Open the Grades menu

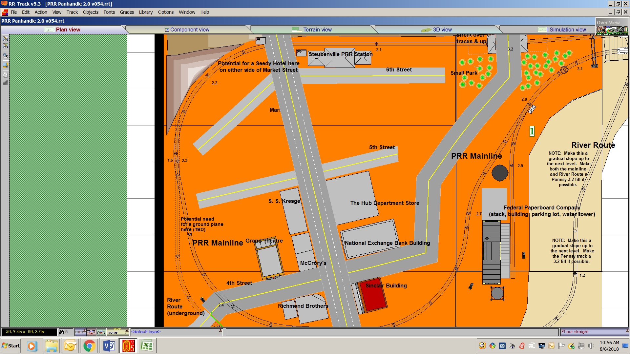click(x=127, y=12)
